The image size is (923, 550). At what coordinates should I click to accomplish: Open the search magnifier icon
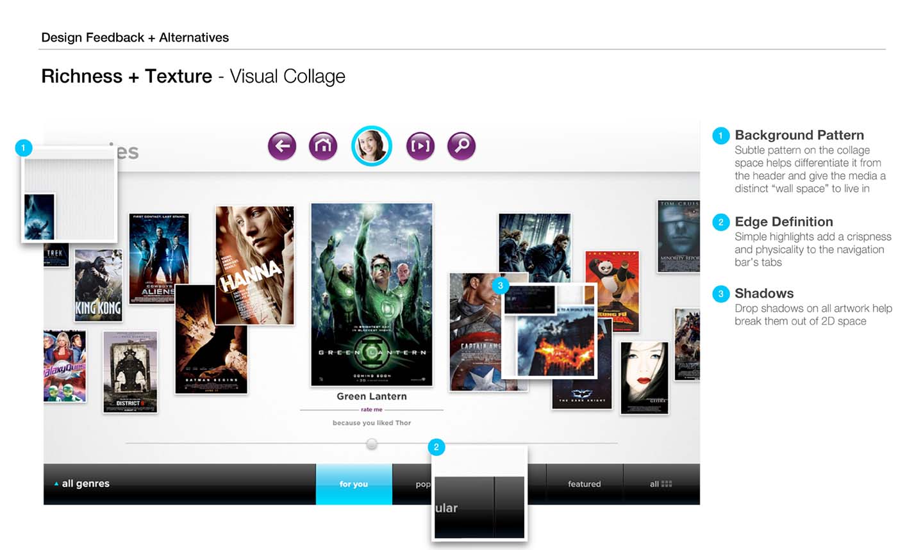pos(462,147)
